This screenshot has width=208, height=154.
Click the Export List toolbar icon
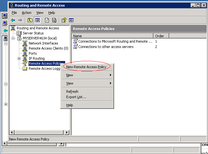click(x=54, y=20)
